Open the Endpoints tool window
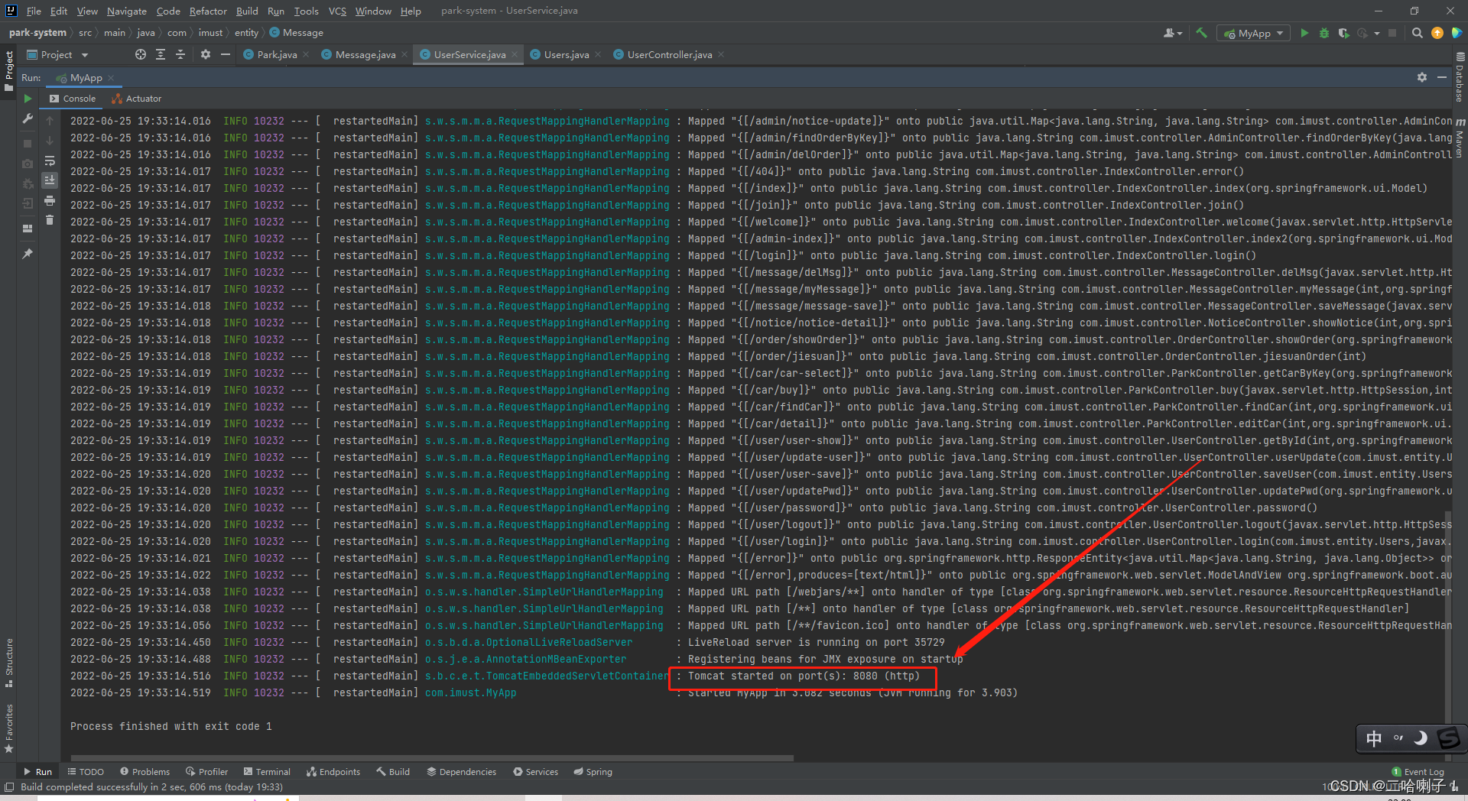The width and height of the screenshot is (1468, 801). point(333,772)
